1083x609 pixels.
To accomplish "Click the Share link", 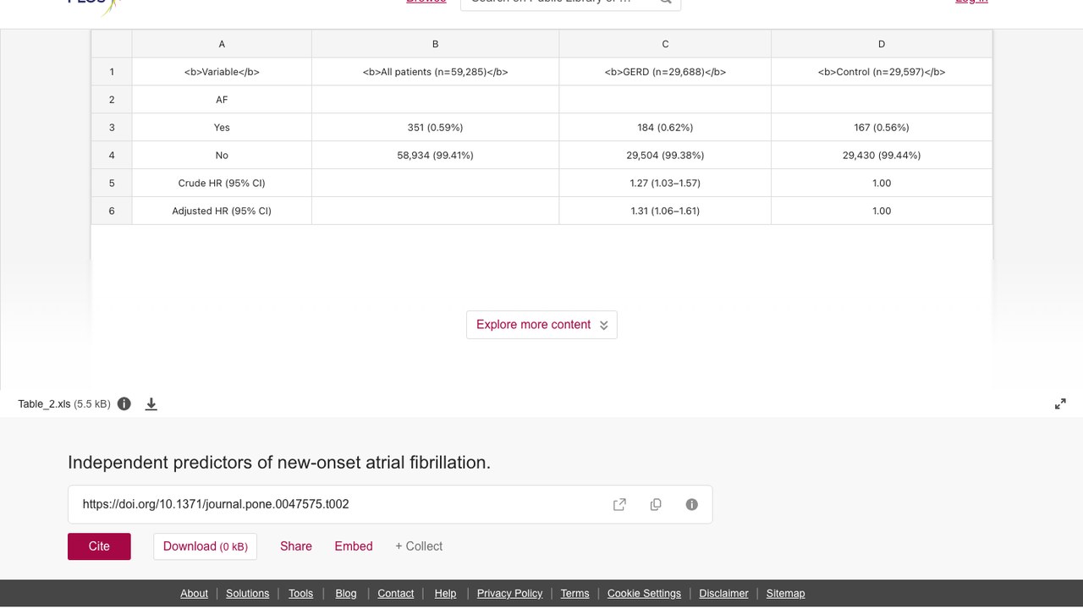I will coord(296,546).
